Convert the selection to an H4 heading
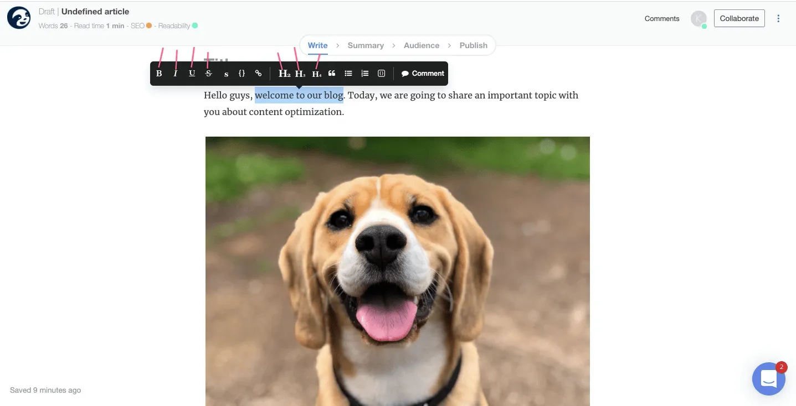Image resolution: width=796 pixels, height=406 pixels. (316, 74)
